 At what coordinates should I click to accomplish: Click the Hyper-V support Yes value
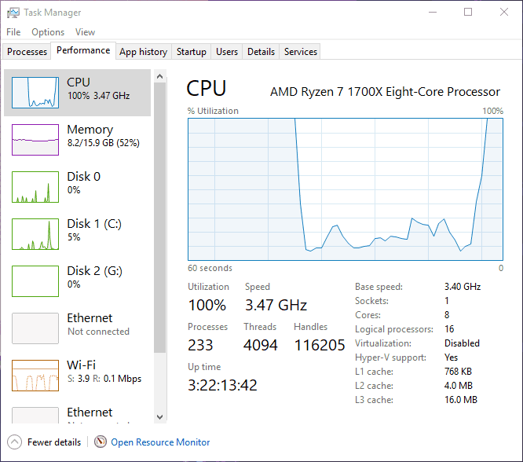click(x=452, y=357)
